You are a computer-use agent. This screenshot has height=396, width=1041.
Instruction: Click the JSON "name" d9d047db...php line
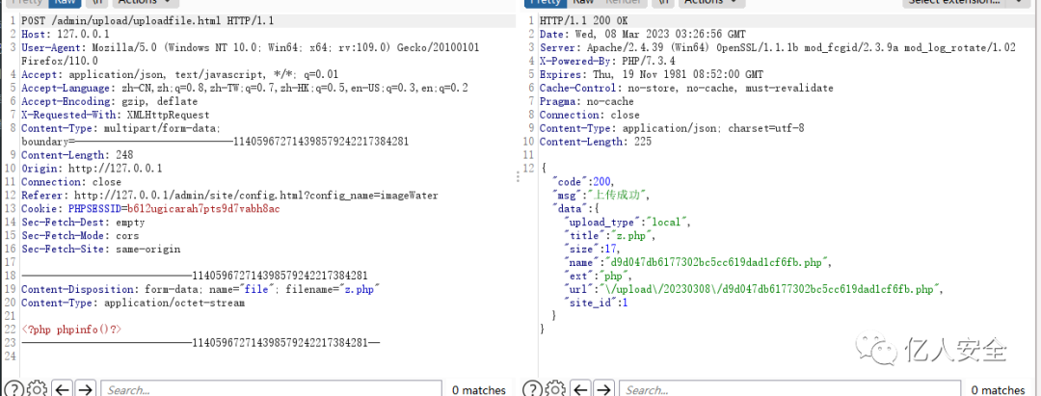(x=697, y=263)
